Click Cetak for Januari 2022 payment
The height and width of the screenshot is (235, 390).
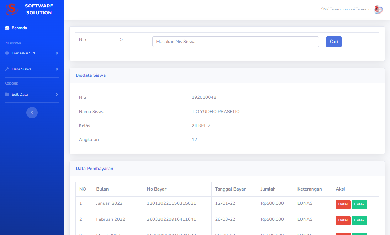click(x=359, y=204)
